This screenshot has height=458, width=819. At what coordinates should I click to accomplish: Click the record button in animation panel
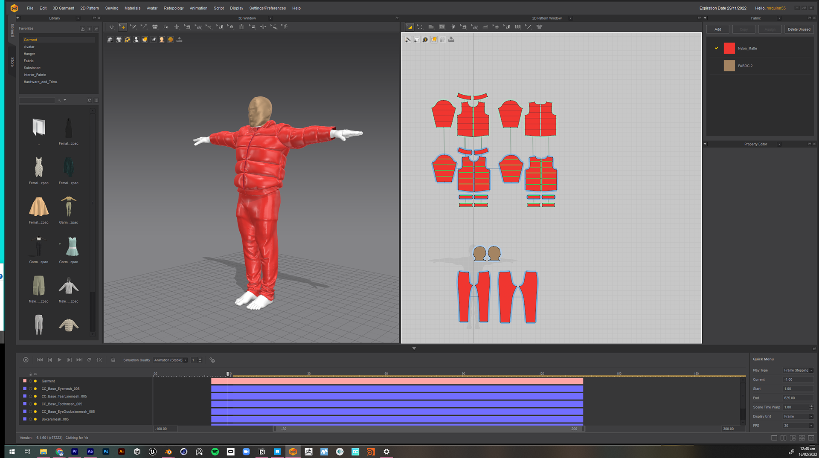pyautogui.click(x=26, y=360)
